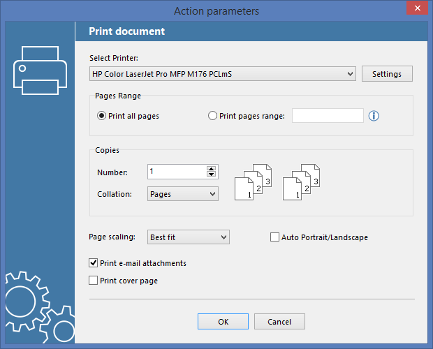Image resolution: width=433 pixels, height=349 pixels.
Task: Enable Auto Portrait/Landscape checkbox
Action: [x=274, y=237]
